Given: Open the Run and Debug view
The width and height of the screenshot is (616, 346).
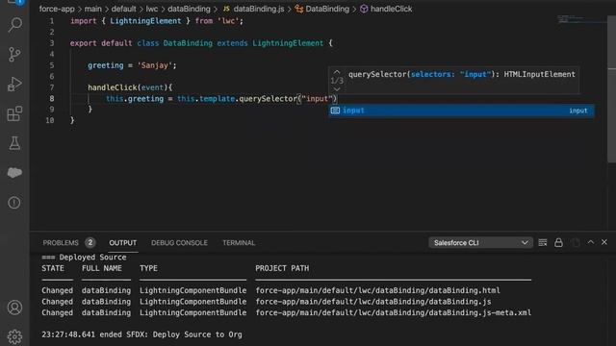Looking at the screenshot, I should [x=14, y=84].
